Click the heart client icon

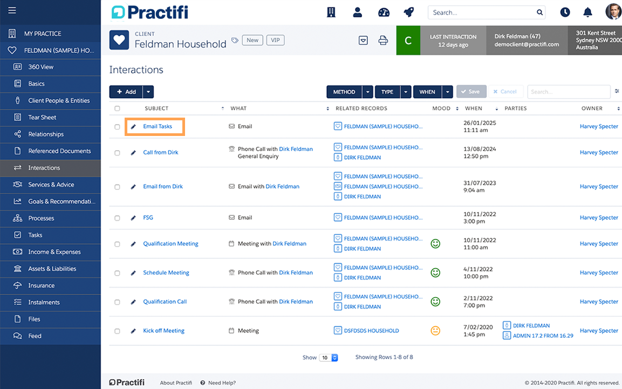119,40
